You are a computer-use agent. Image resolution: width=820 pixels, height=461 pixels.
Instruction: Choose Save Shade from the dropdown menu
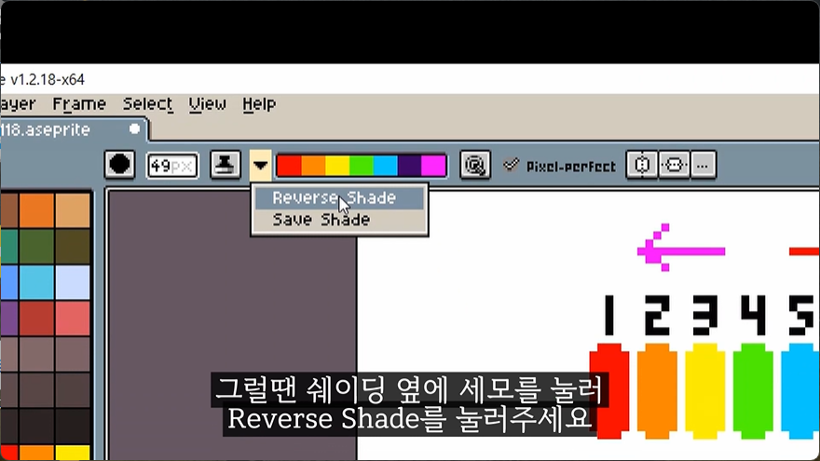click(x=339, y=220)
